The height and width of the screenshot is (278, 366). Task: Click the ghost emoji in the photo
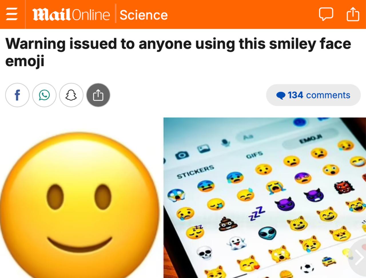pyautogui.click(x=236, y=243)
